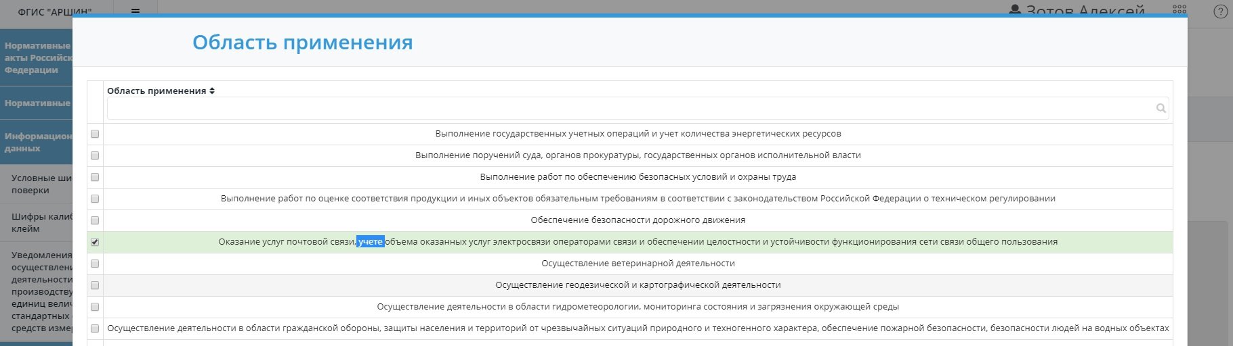Image resolution: width=1233 pixels, height=346 pixels.
Task: Click the Область применения filter text field
Action: pos(630,108)
